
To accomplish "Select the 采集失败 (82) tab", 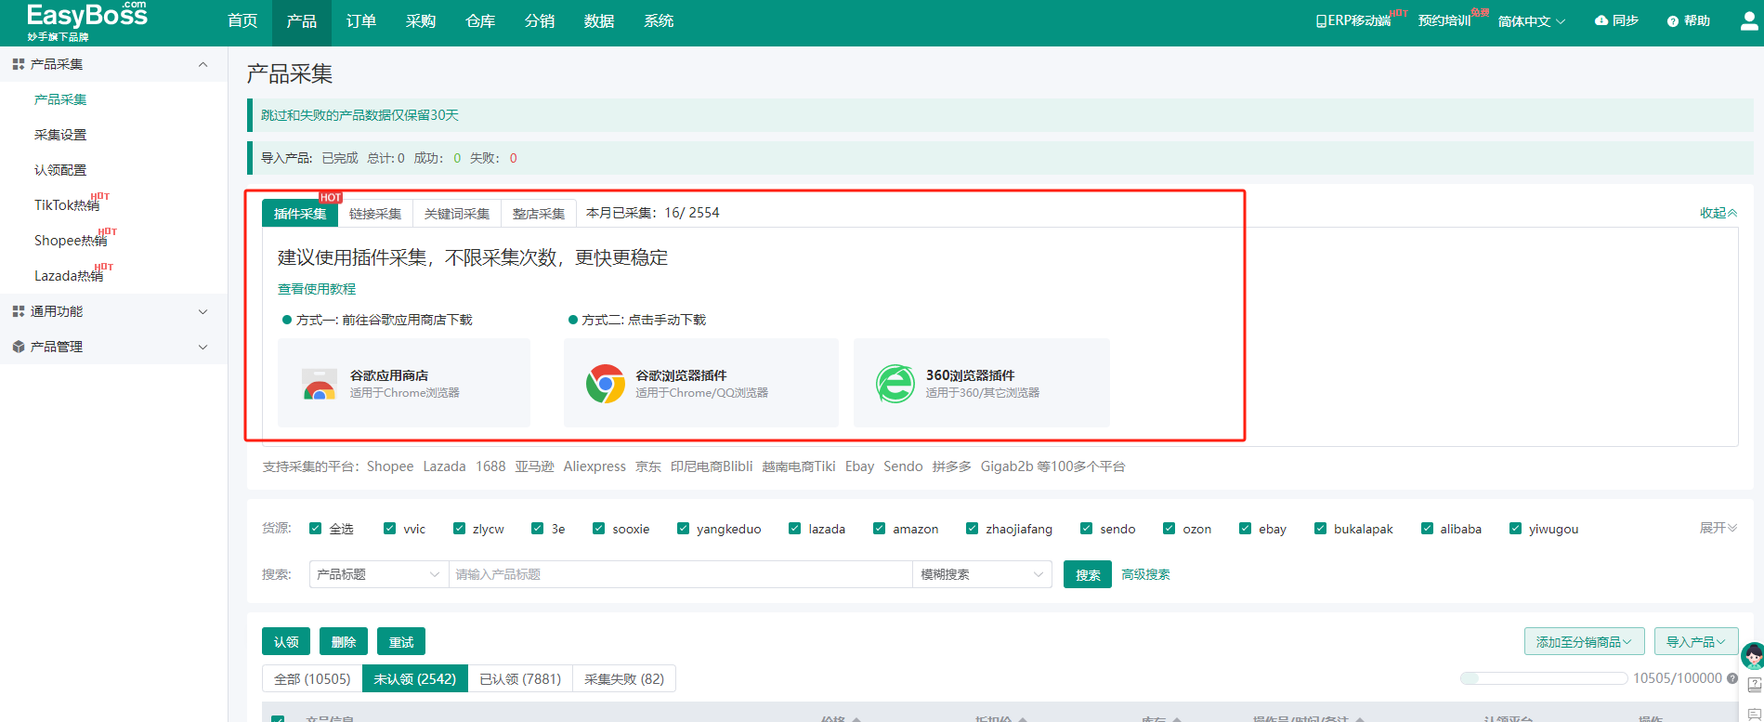I will point(624,679).
